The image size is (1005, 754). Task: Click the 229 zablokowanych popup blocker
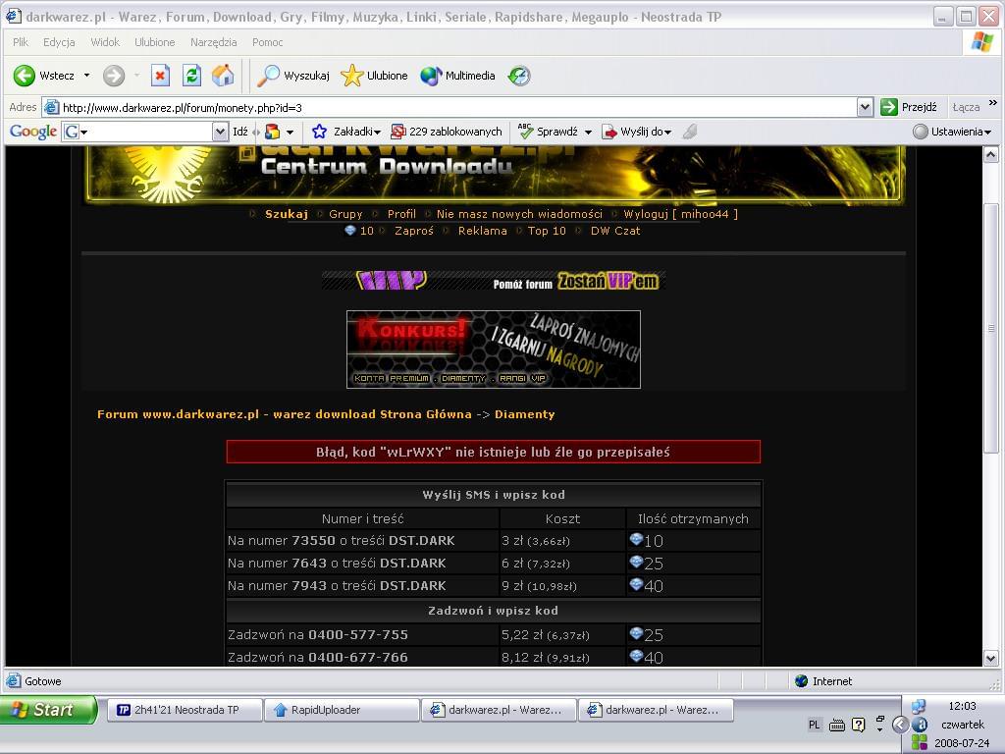tap(447, 132)
